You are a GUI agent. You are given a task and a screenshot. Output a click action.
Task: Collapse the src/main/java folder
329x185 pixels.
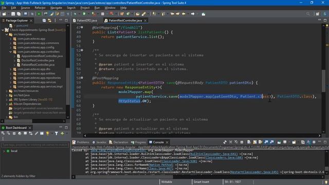7,34
